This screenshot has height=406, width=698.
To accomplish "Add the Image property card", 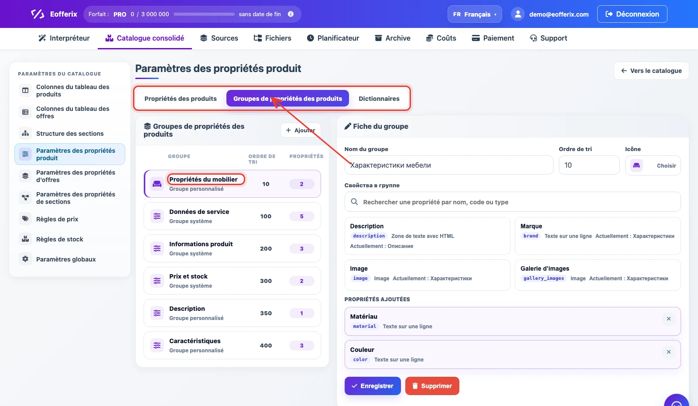I will [x=427, y=275].
